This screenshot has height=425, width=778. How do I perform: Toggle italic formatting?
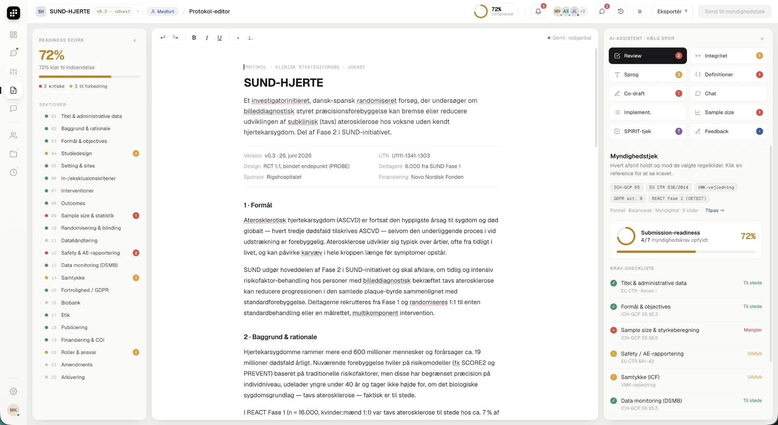coord(207,38)
